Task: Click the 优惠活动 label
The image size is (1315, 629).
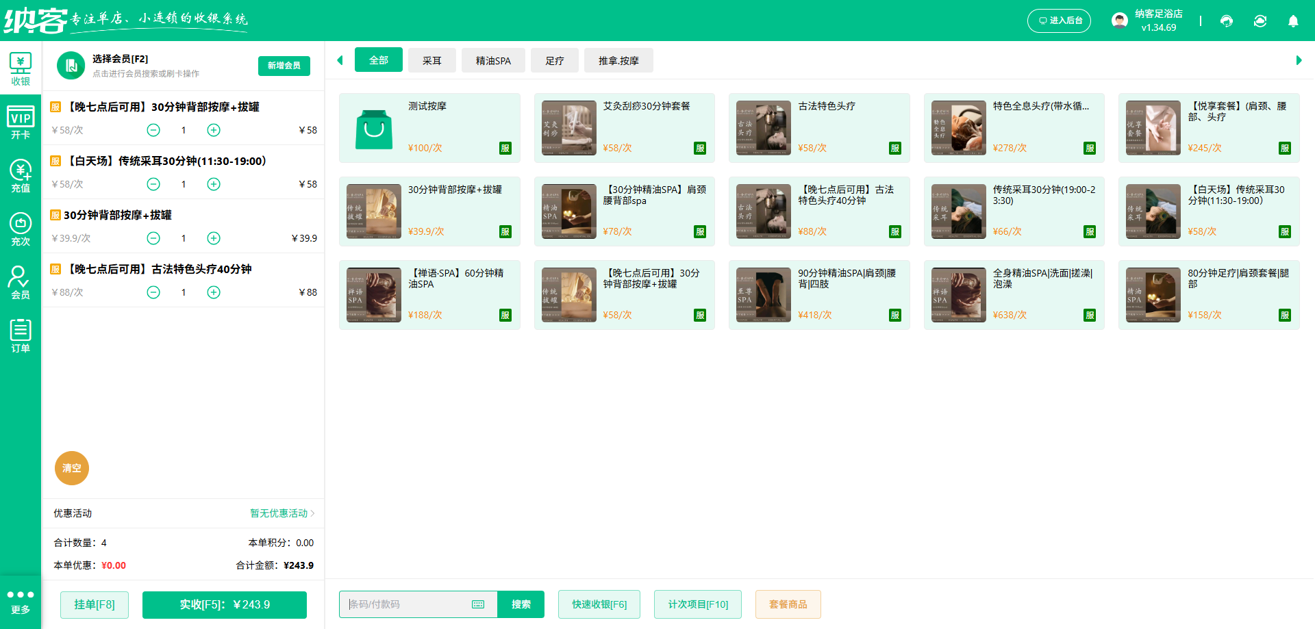Action: [73, 513]
